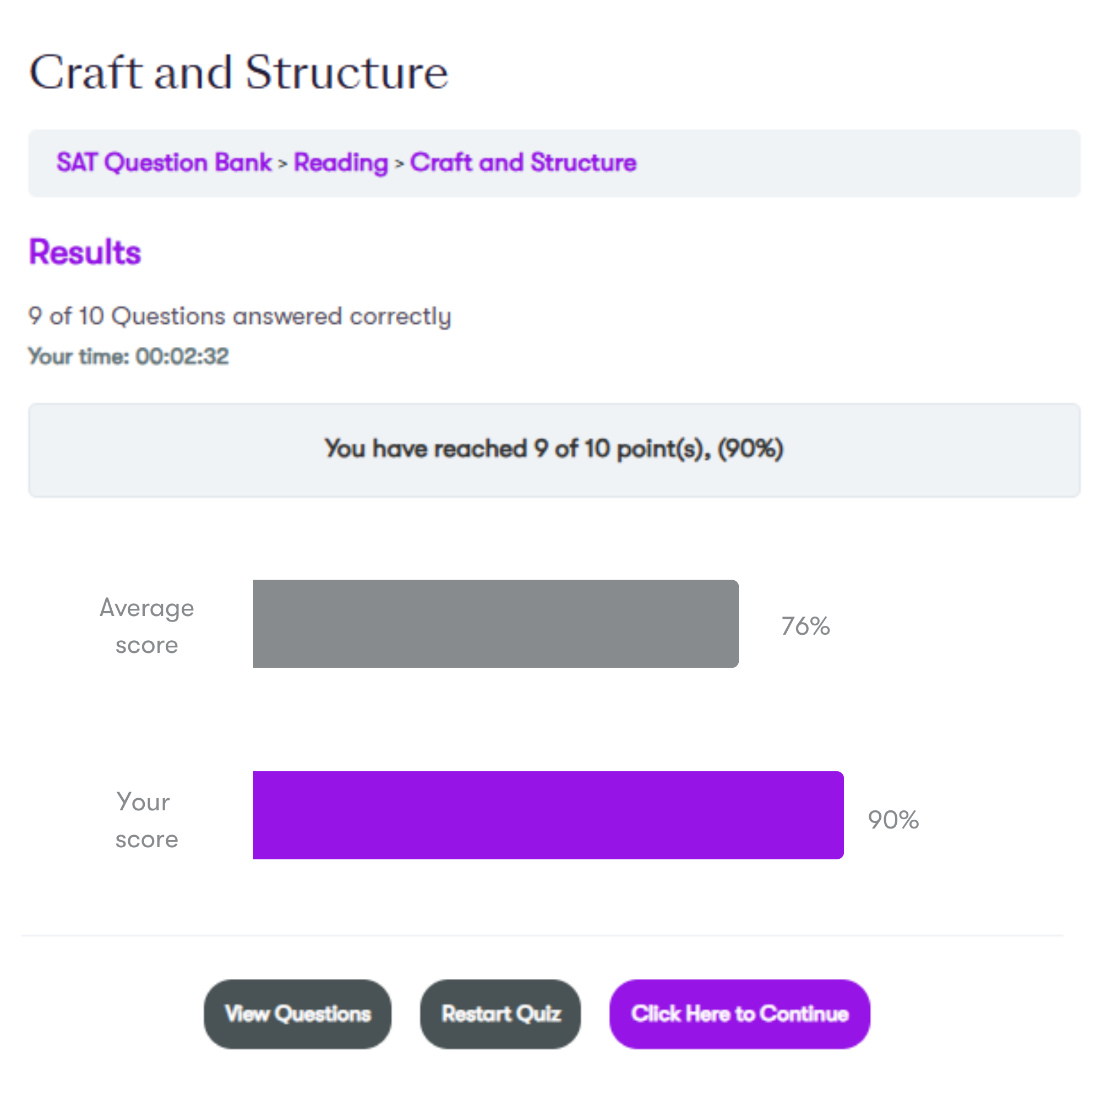Click the purple Results heading

coord(85,252)
